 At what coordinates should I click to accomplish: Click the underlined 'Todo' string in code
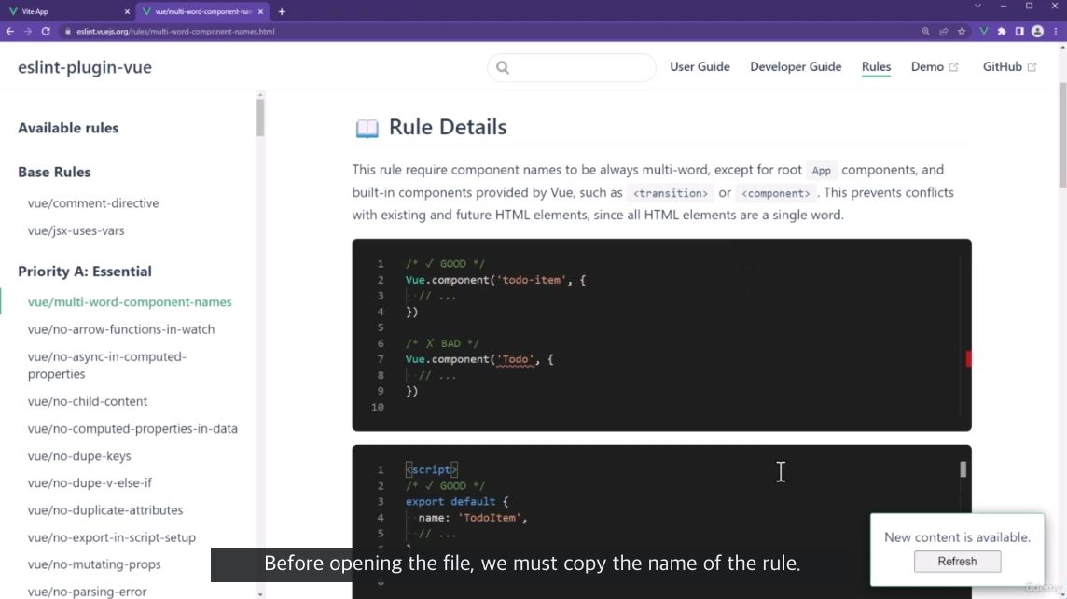[x=515, y=359]
